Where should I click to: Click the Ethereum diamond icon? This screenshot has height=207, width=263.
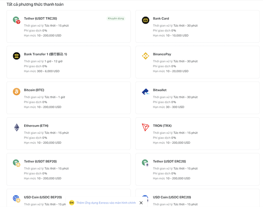click(16, 127)
